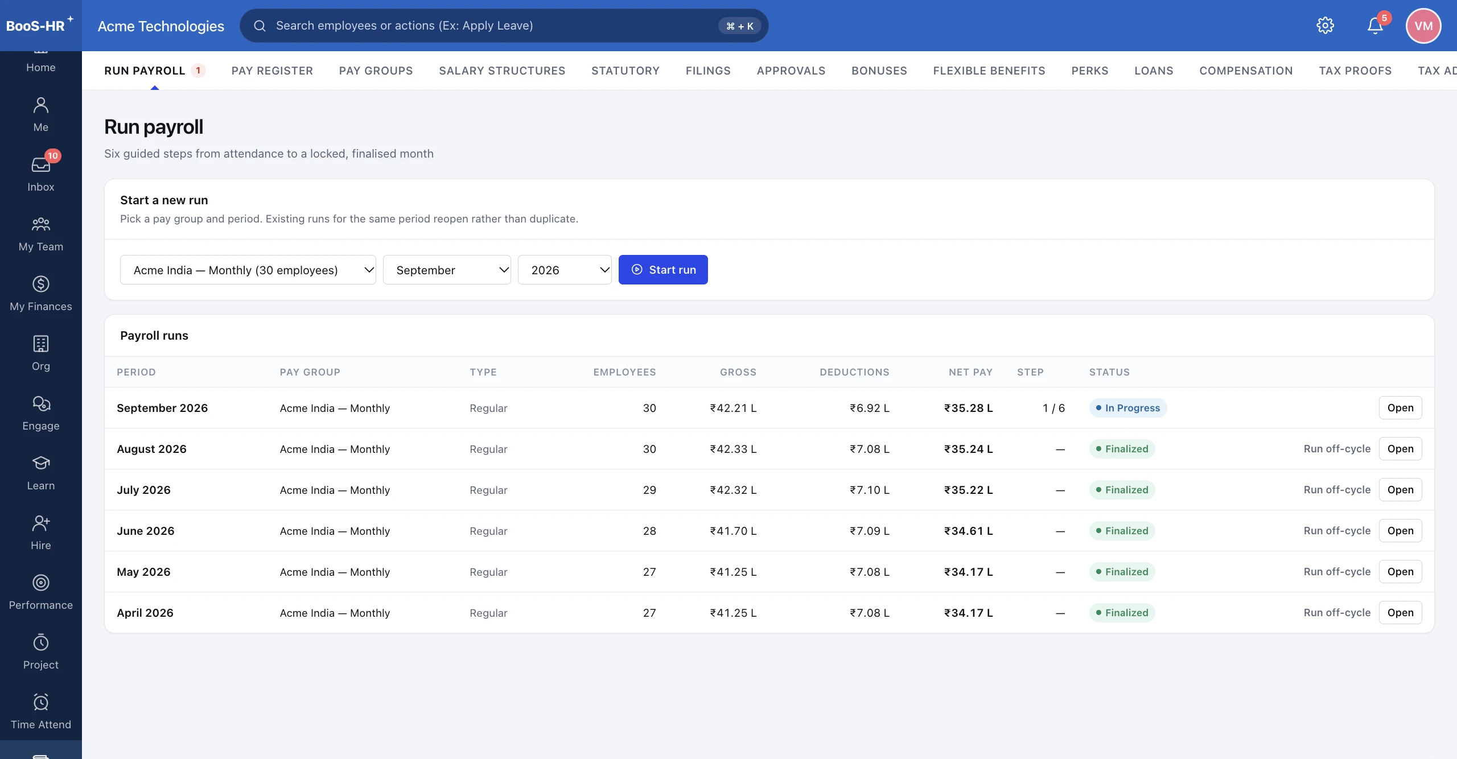Viewport: 1457px width, 759px height.
Task: Click the BooS-HR logo
Action: (x=40, y=26)
